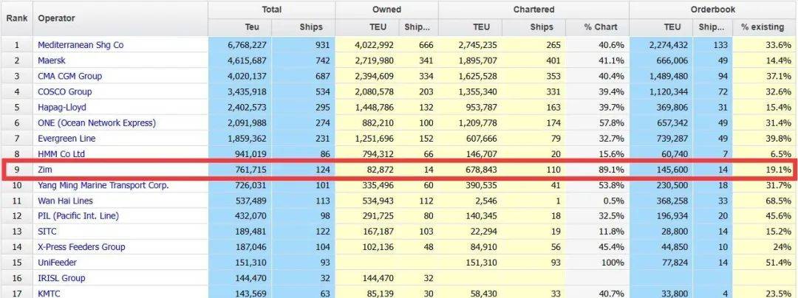Click the Owned group header
This screenshot has height=298, width=798.
tap(386, 10)
